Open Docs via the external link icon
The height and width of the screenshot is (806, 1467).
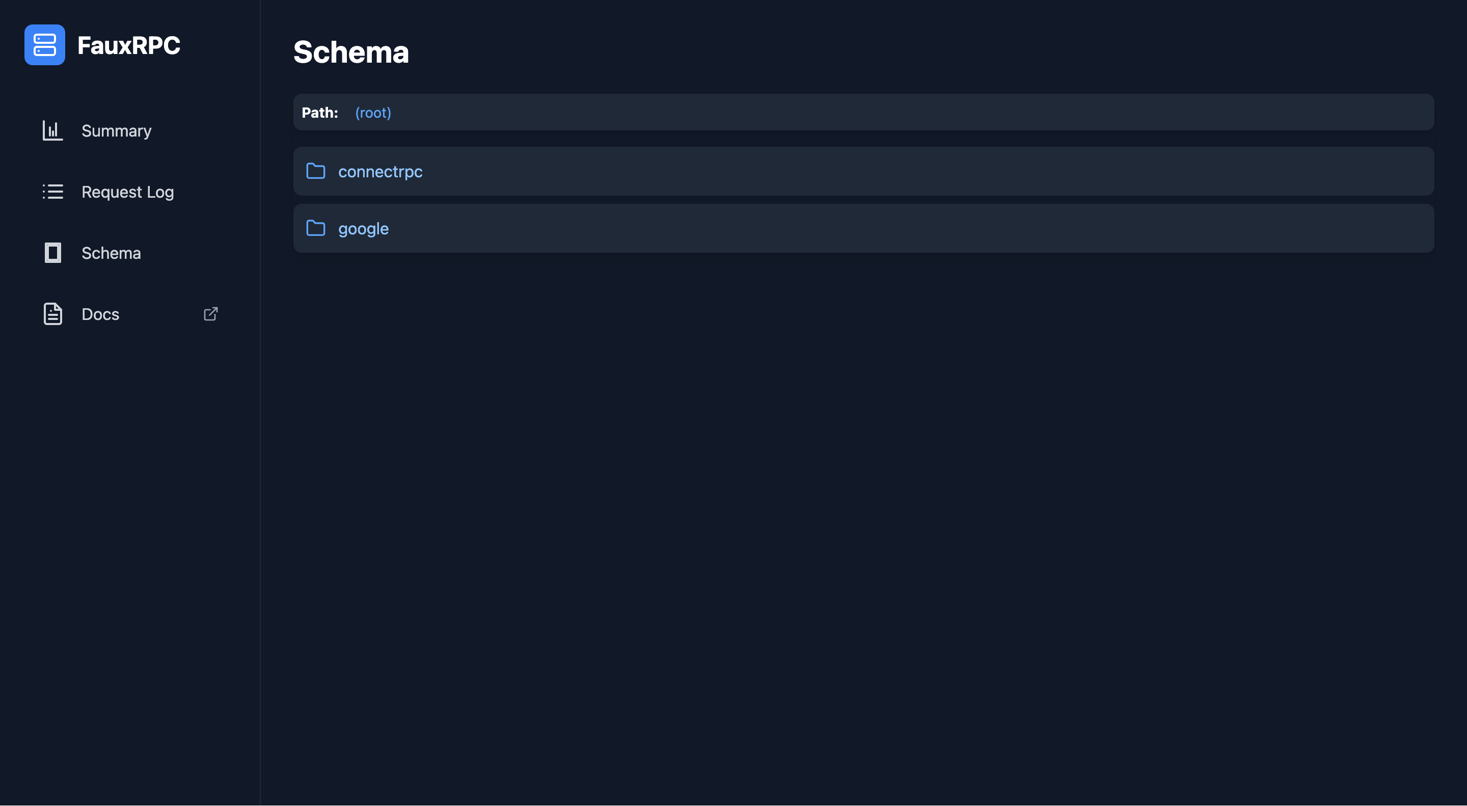(x=210, y=314)
